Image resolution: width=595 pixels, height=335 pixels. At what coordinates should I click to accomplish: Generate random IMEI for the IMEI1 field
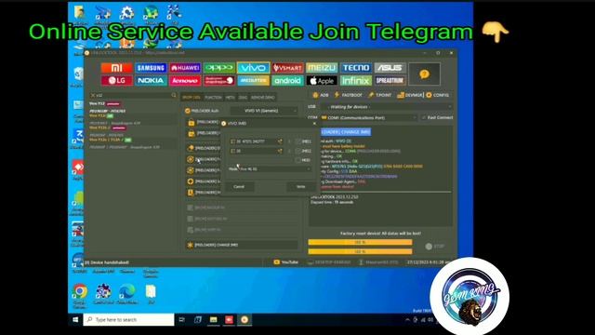pyautogui.click(x=280, y=141)
